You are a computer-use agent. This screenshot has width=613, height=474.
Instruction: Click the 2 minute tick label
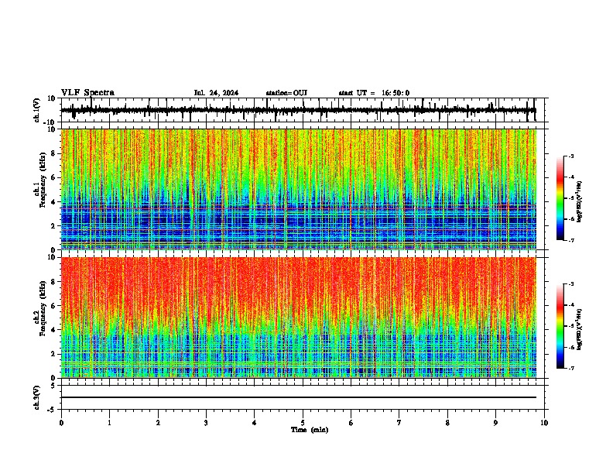tap(158, 423)
